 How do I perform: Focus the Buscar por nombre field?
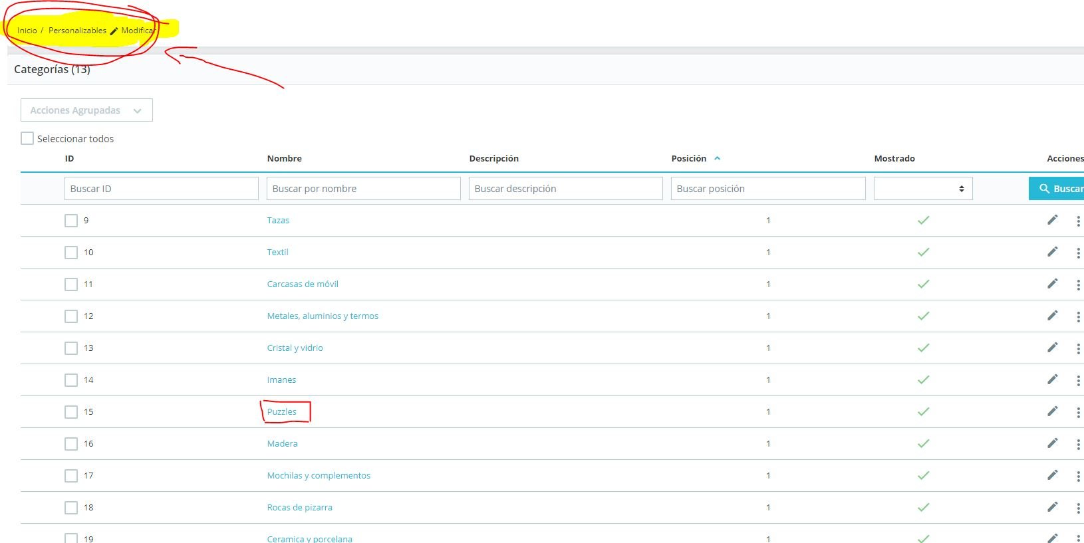pos(364,189)
